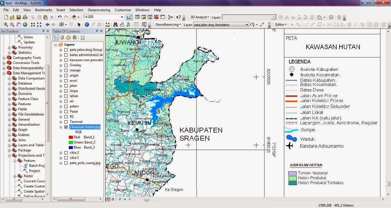
Task: Switch TOC to List By Source view
Action: [x=62, y=37]
